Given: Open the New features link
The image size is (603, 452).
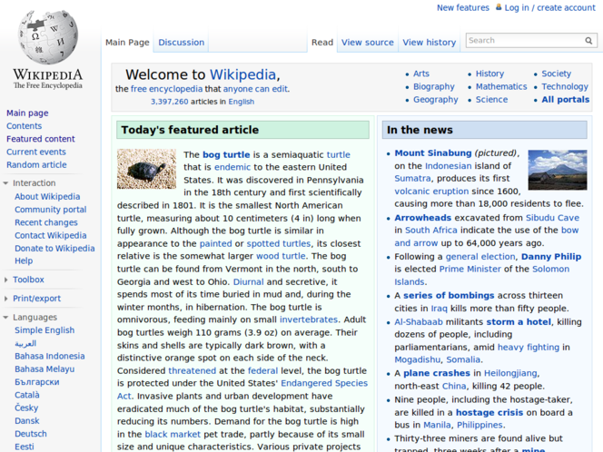Looking at the screenshot, I should coord(462,8).
